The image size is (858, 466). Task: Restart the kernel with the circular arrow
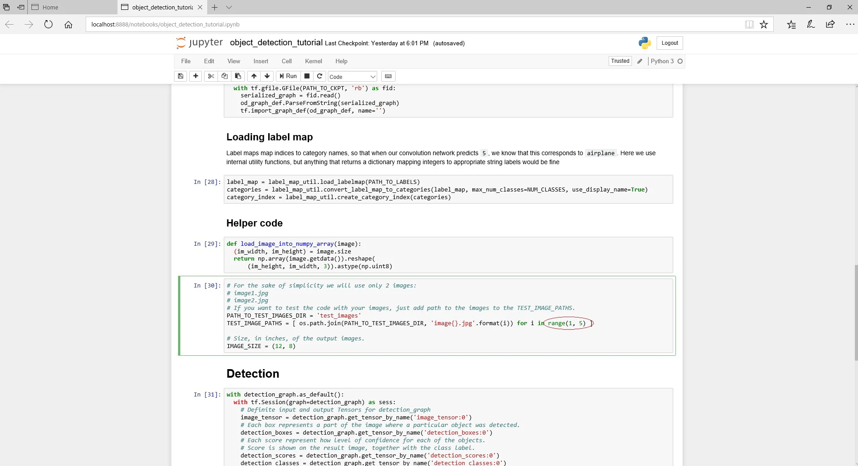point(320,76)
